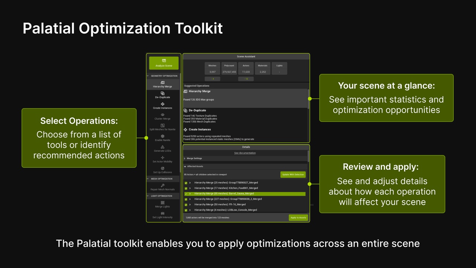Click the Materials statistic tile
Image resolution: width=476 pixels, height=268 pixels.
pos(263,69)
